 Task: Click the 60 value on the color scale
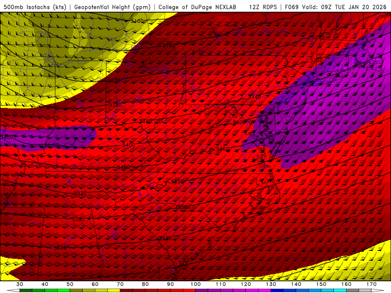click(95, 284)
